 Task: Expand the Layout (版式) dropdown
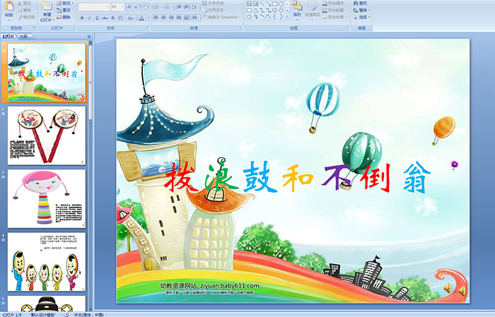[66, 3]
